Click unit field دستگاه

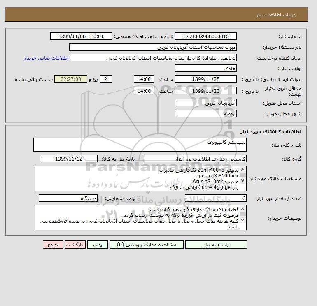[x=68, y=198]
